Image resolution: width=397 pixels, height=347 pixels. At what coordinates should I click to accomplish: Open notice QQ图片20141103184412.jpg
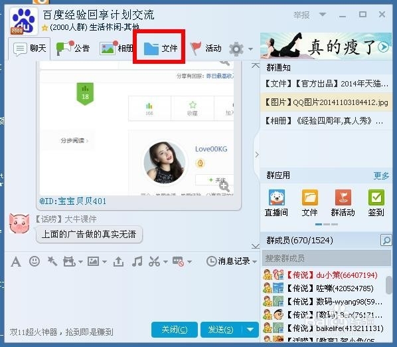326,102
